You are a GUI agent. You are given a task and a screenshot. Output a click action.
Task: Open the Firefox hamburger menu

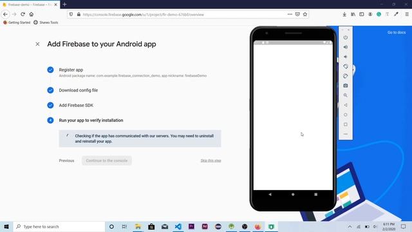[407, 14]
